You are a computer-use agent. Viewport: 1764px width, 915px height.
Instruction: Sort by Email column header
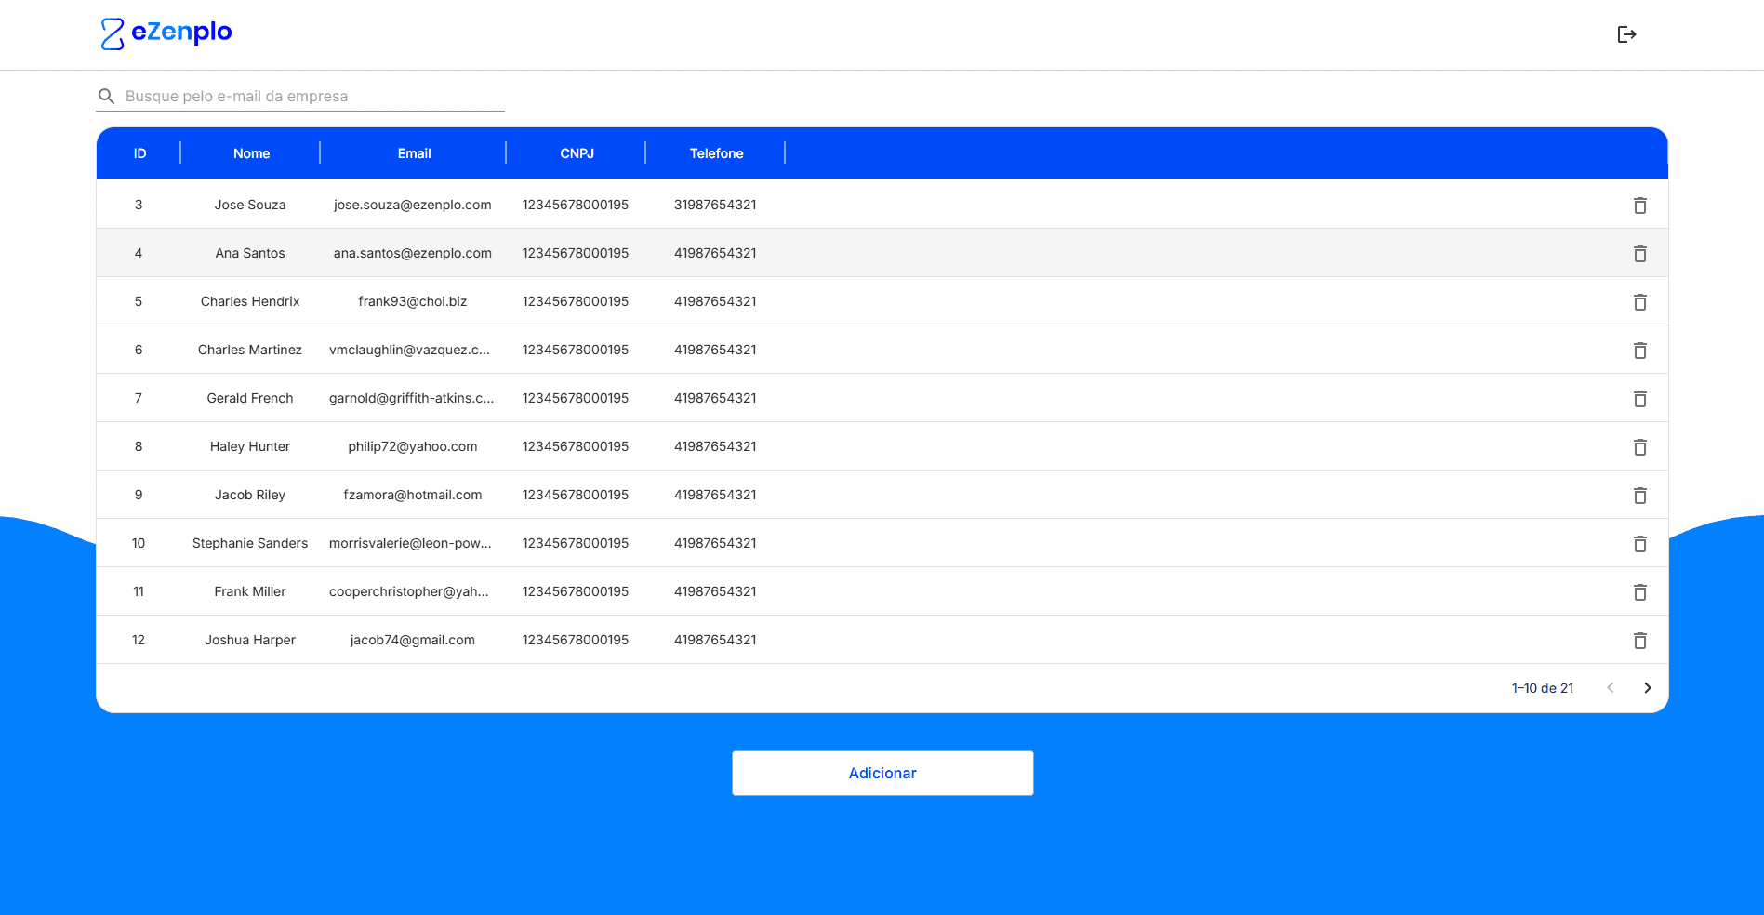point(414,153)
